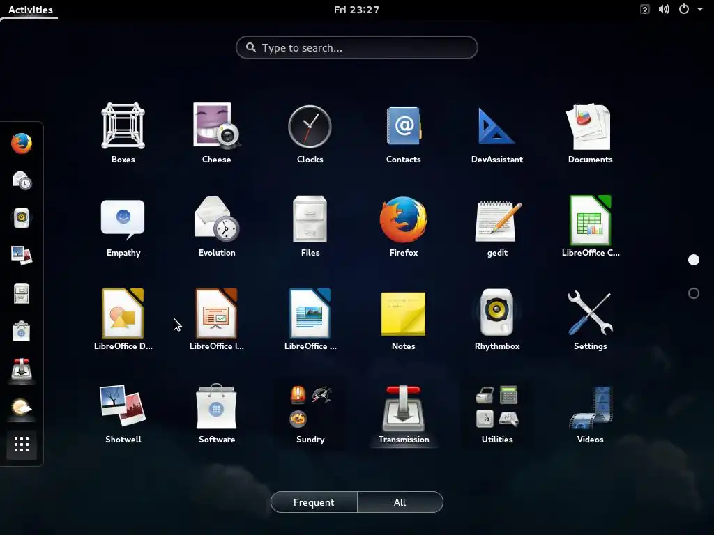
Task: Open Contacts from the app grid
Action: [404, 133]
